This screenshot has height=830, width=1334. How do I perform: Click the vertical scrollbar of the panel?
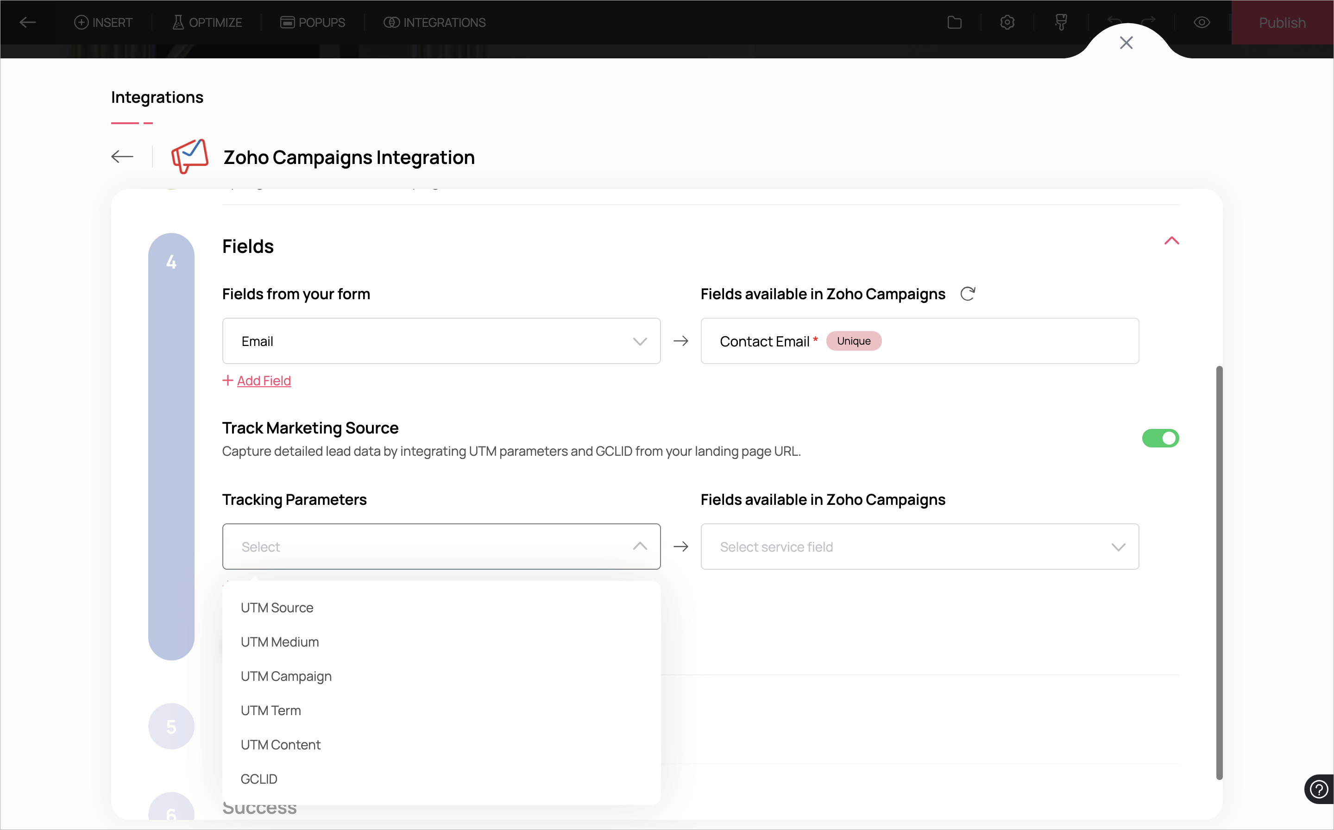tap(1219, 572)
